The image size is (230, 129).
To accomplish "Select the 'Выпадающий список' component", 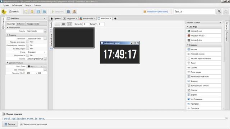I will [204, 86].
